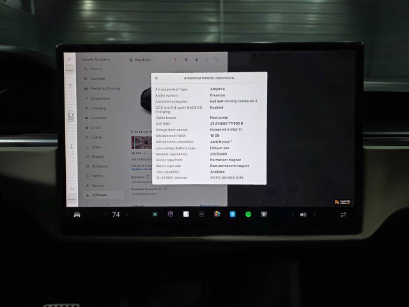
Task: Tap the swap displays arrows icon
Action: 343,215
